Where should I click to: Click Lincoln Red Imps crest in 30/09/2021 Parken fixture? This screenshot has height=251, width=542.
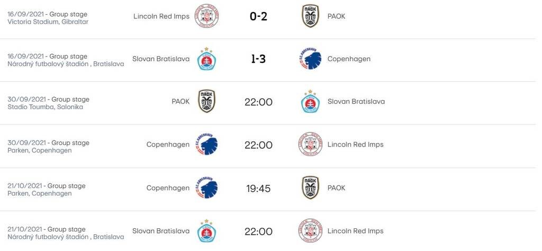tap(310, 144)
